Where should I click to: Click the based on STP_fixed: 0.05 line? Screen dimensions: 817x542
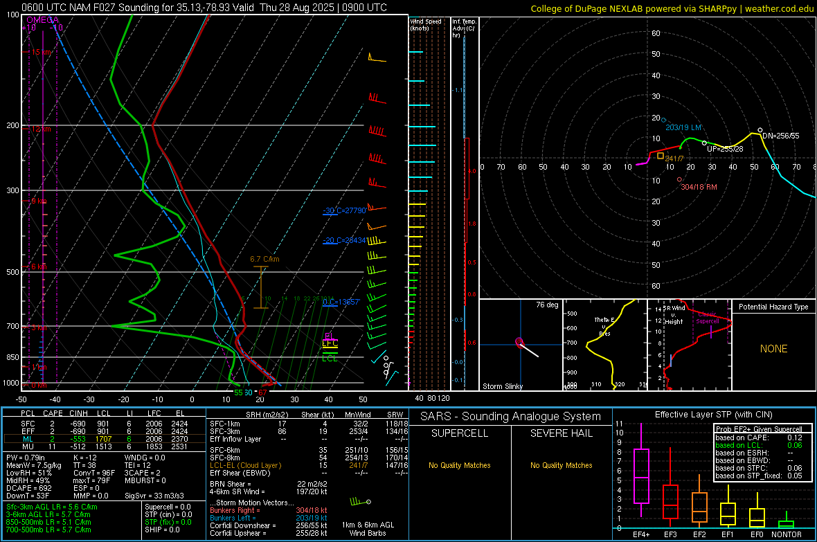point(759,476)
